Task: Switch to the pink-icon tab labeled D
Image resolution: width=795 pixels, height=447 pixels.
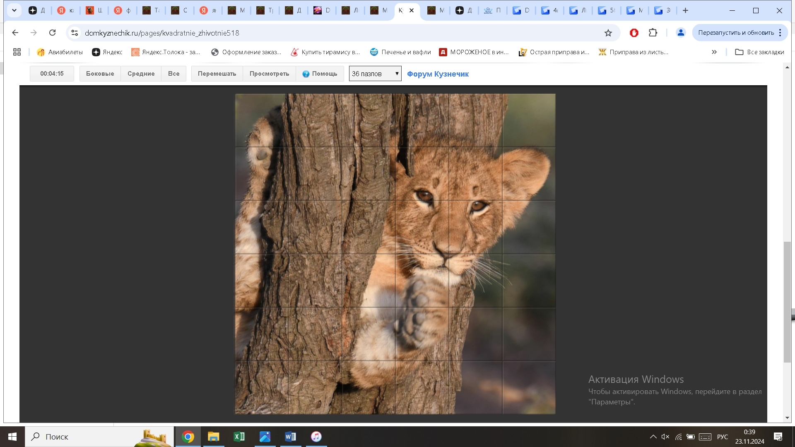Action: 322,10
